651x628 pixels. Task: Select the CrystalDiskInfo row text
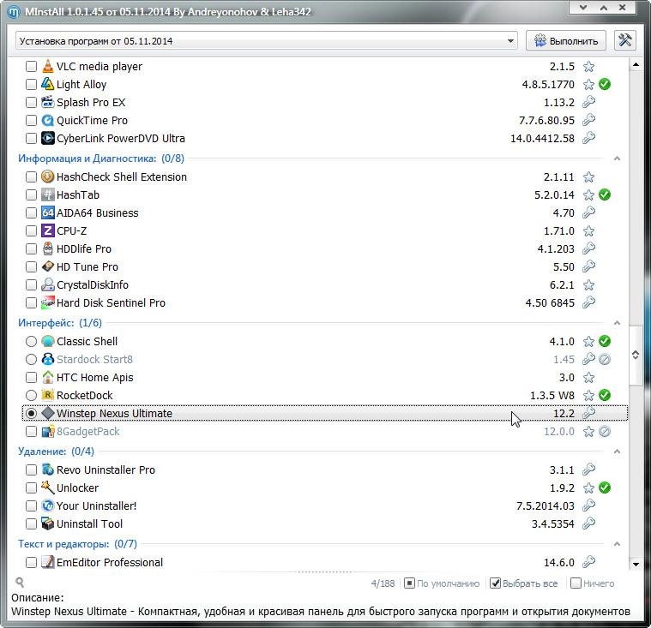(x=93, y=285)
